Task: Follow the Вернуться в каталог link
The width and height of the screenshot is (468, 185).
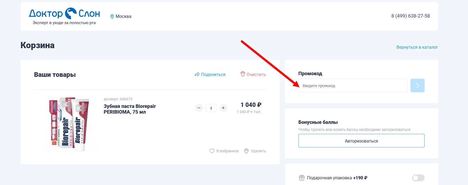Action: 417,47
